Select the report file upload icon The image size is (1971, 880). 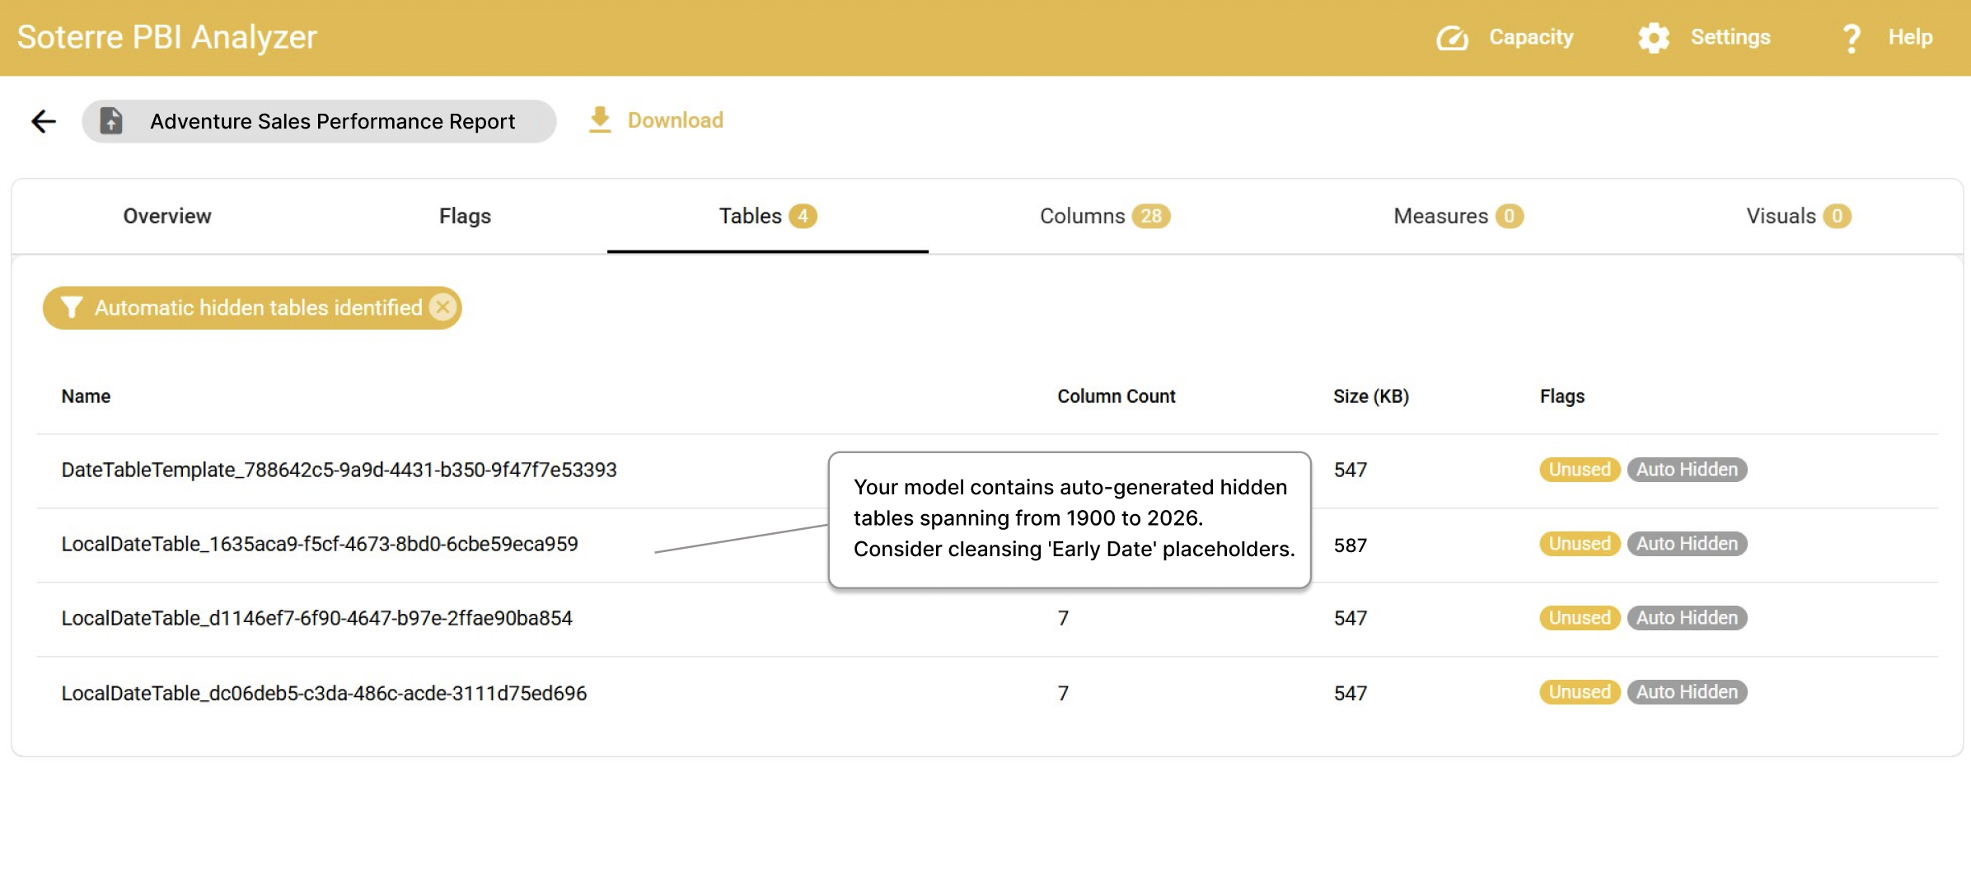[112, 120]
